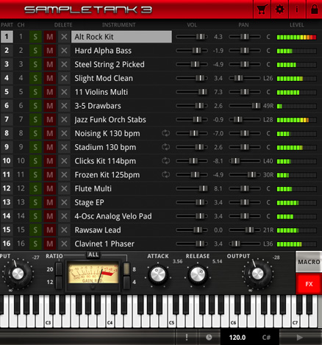The height and width of the screenshot is (345, 322).
Task: Click Flute Multi volume slider
Action: 192,188
